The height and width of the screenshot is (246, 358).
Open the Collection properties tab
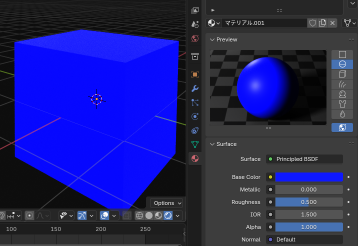(x=195, y=56)
